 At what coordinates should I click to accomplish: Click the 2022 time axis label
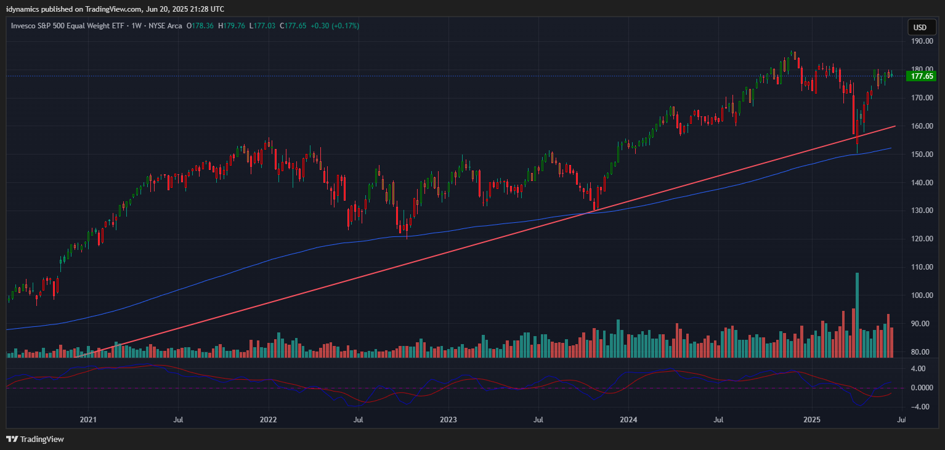pyautogui.click(x=268, y=420)
